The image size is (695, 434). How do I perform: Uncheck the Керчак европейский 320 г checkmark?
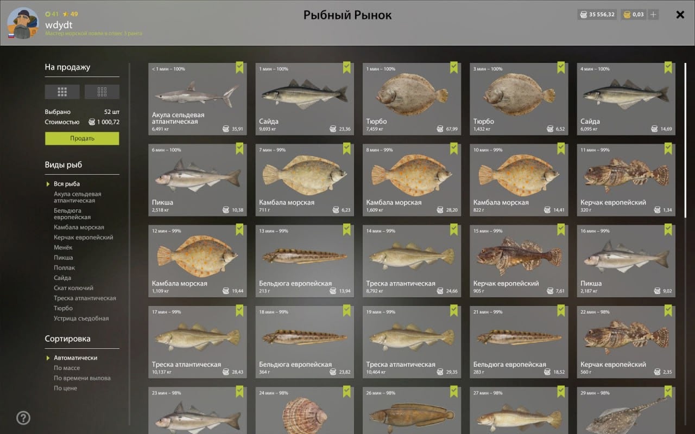668,149
